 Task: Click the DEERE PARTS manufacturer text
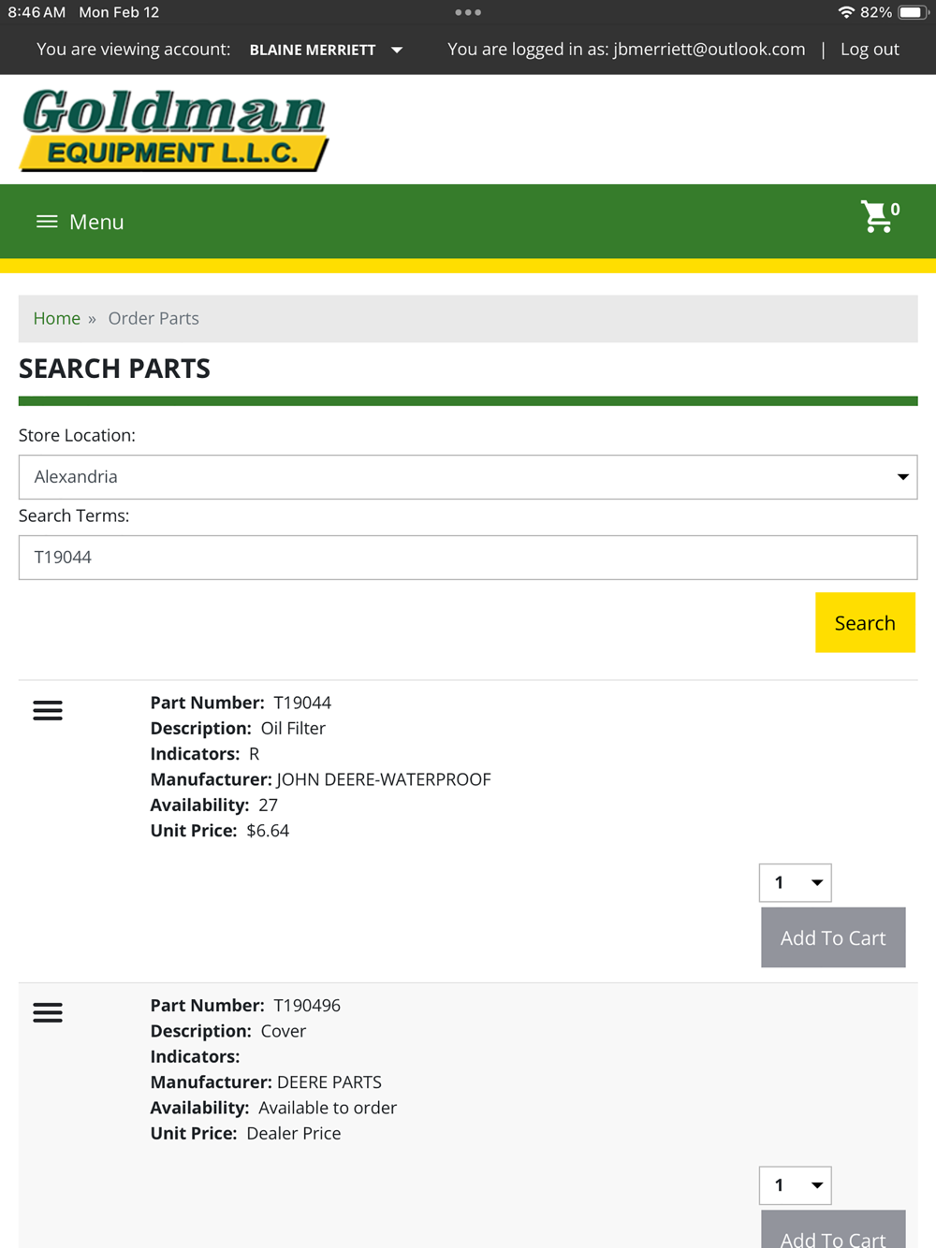pyautogui.click(x=329, y=1082)
